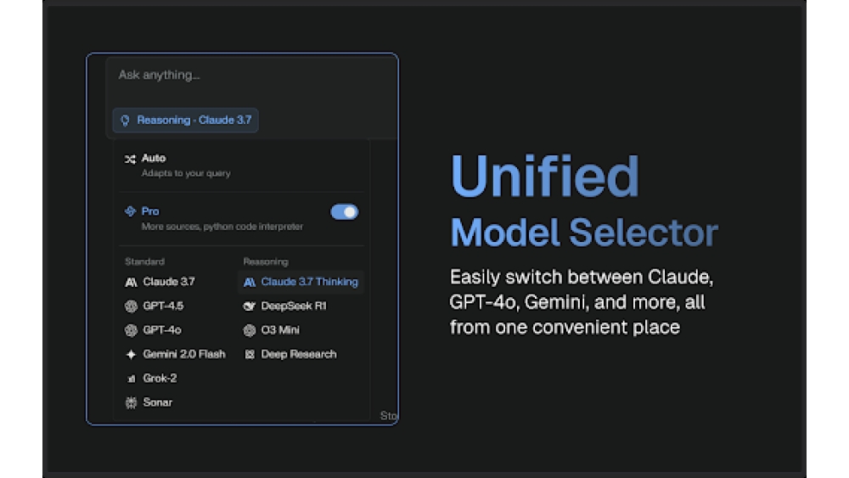Click the "Adapts to your query" description

point(186,173)
